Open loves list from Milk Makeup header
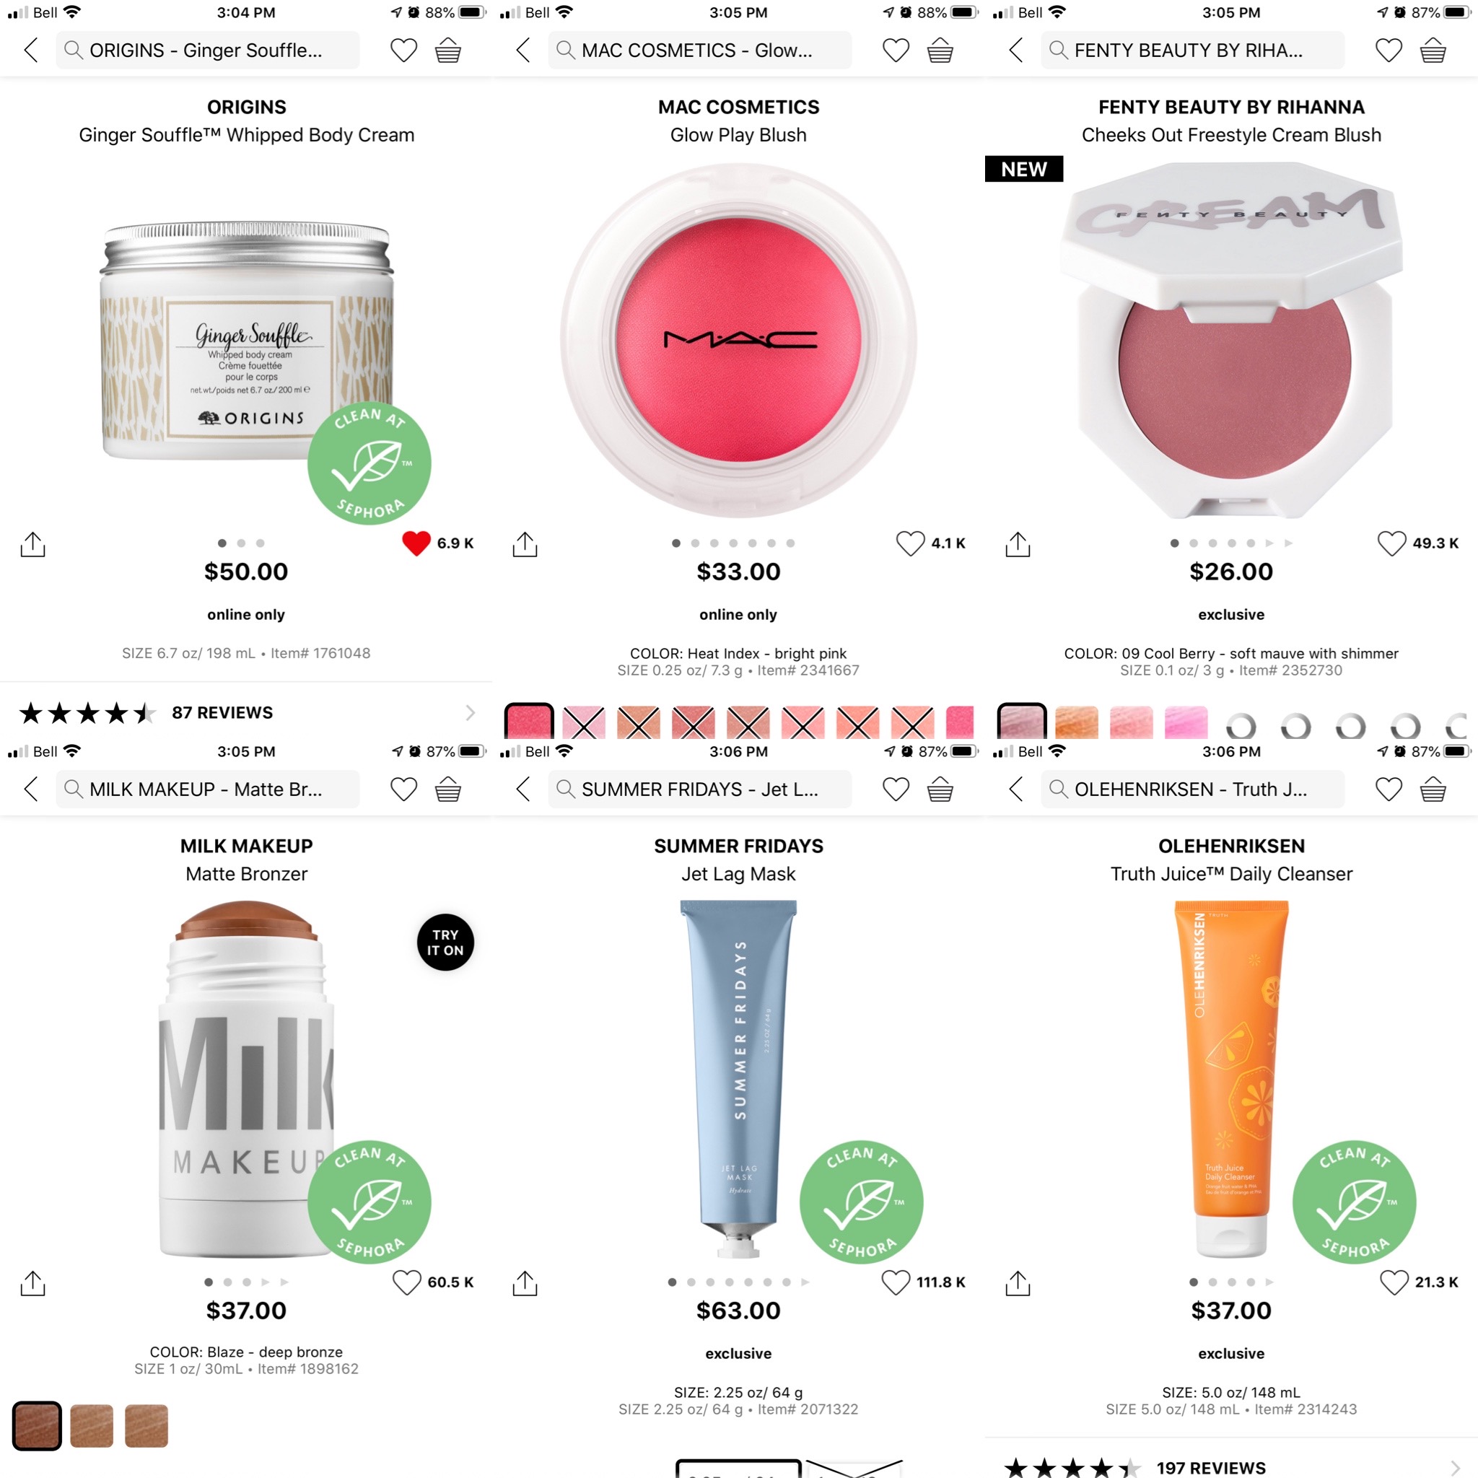1478x1478 pixels. click(x=403, y=789)
